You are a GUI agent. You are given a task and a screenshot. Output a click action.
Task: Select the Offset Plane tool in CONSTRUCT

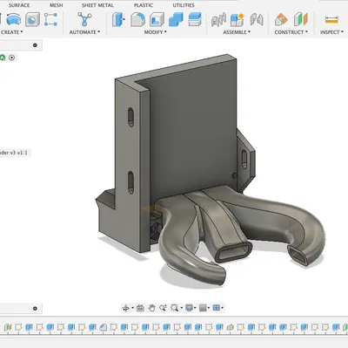click(x=281, y=19)
